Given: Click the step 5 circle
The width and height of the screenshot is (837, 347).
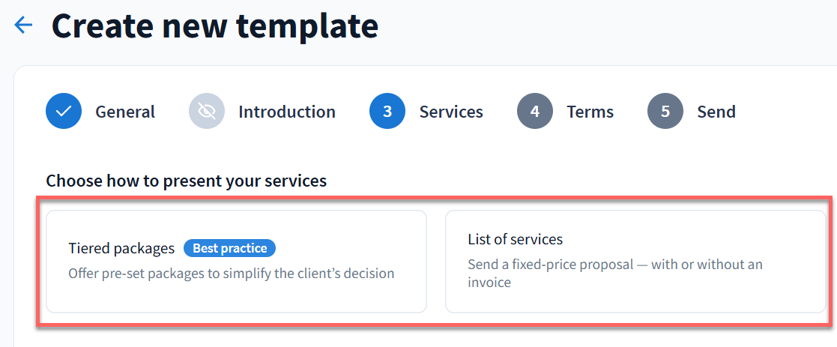Looking at the screenshot, I should click(665, 112).
